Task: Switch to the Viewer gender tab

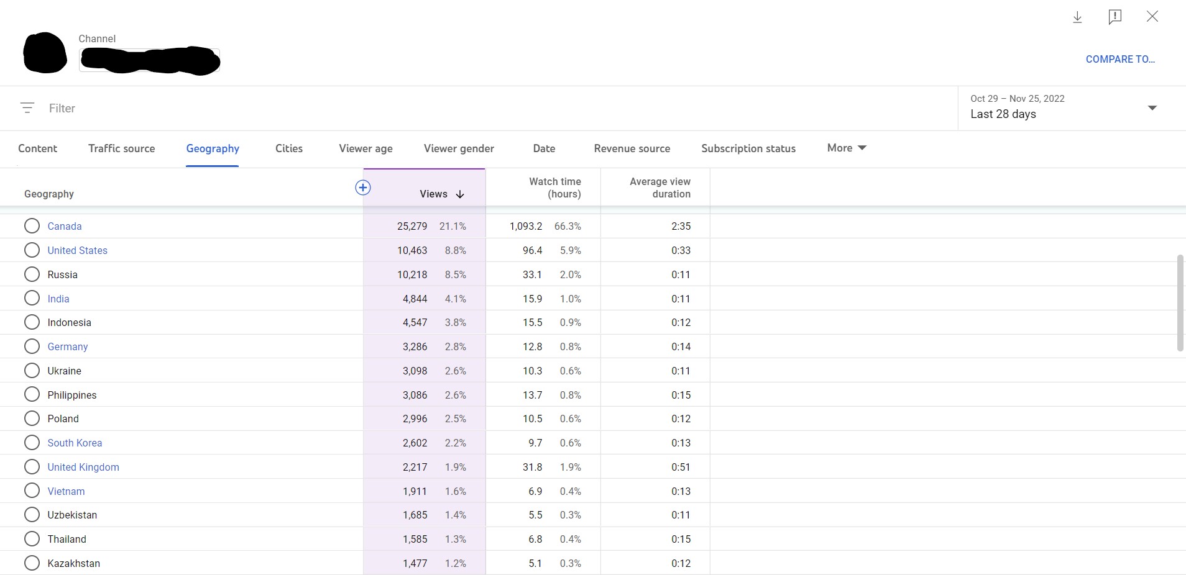Action: (459, 148)
